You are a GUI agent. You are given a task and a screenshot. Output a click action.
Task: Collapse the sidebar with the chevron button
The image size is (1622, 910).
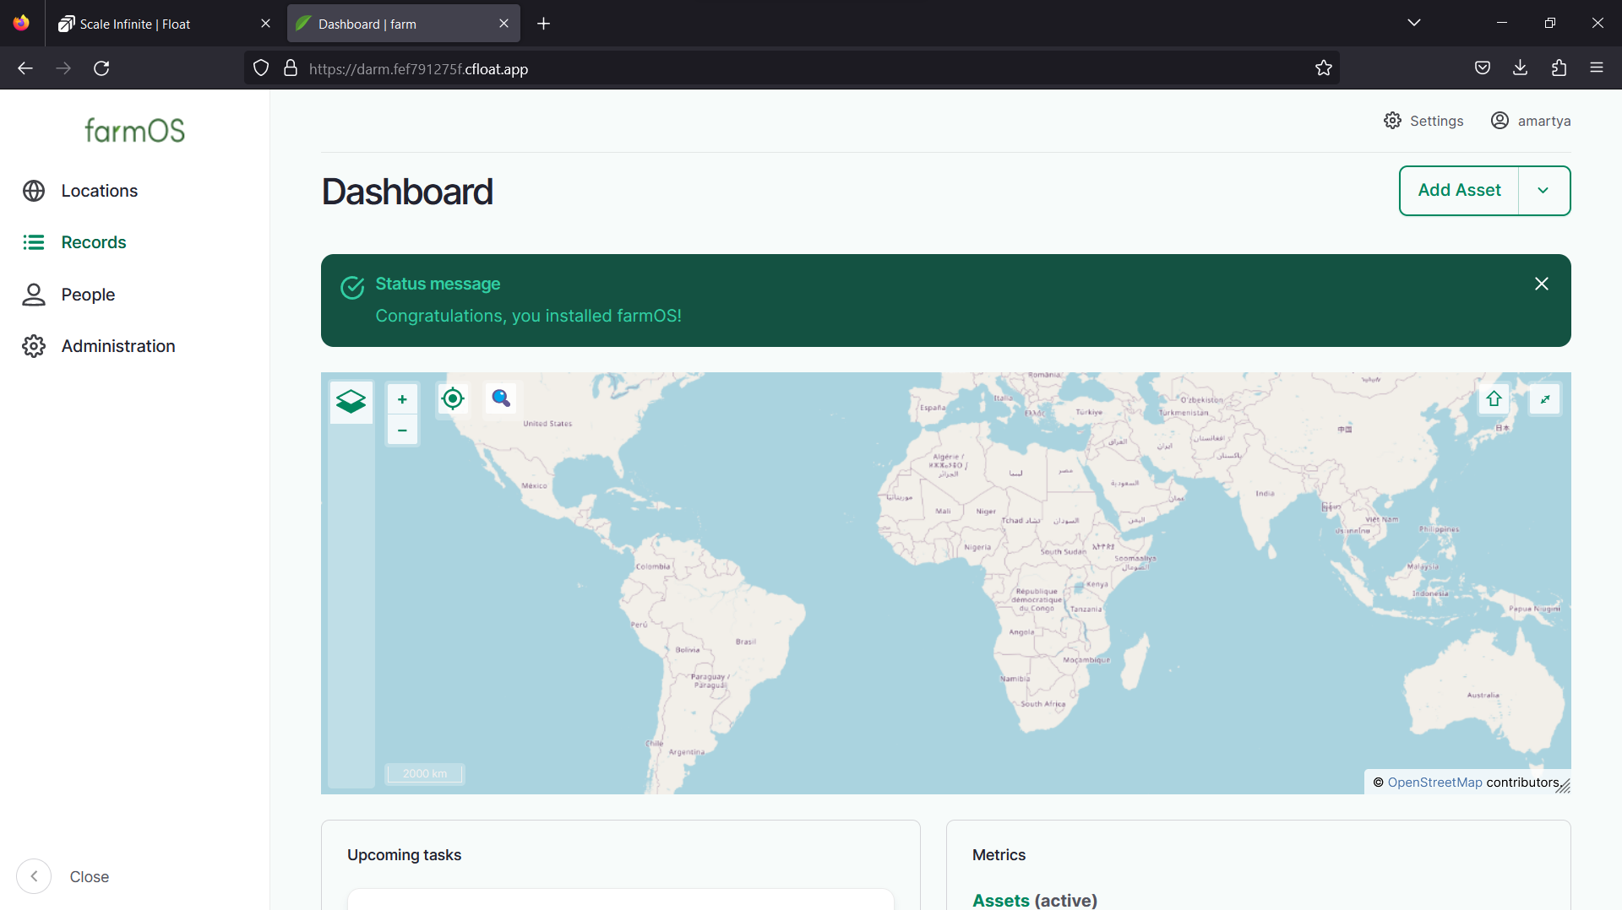coord(34,876)
